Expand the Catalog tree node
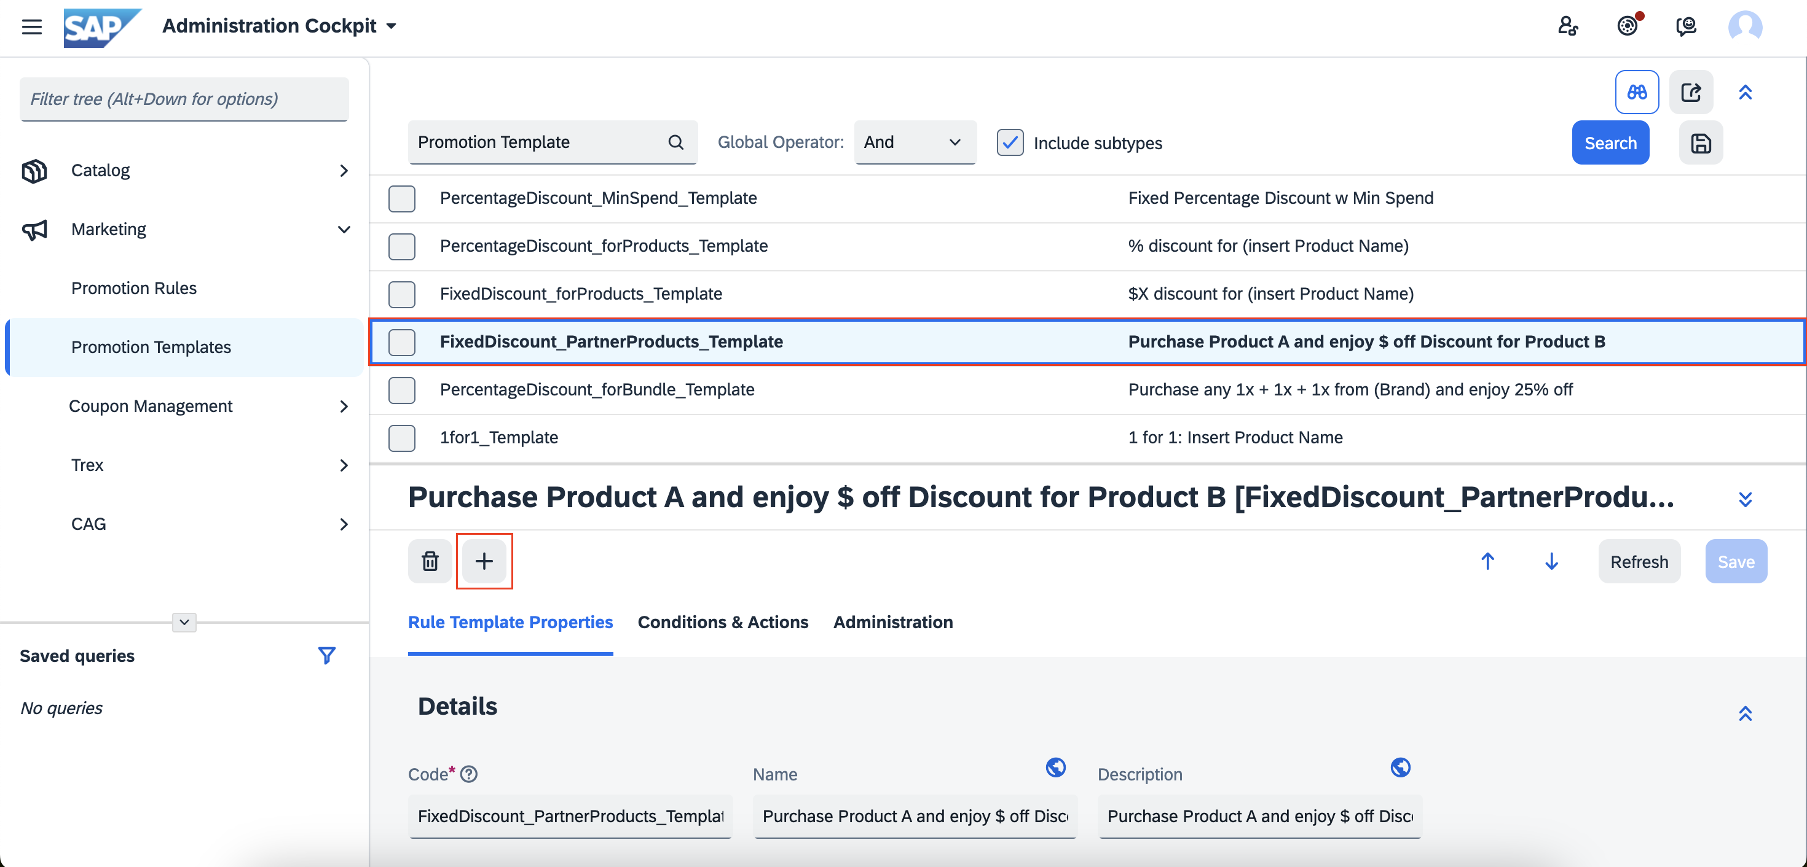The image size is (1807, 867). click(344, 170)
